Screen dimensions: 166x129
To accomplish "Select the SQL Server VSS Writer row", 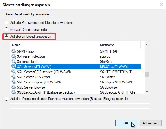I will (76, 77).
